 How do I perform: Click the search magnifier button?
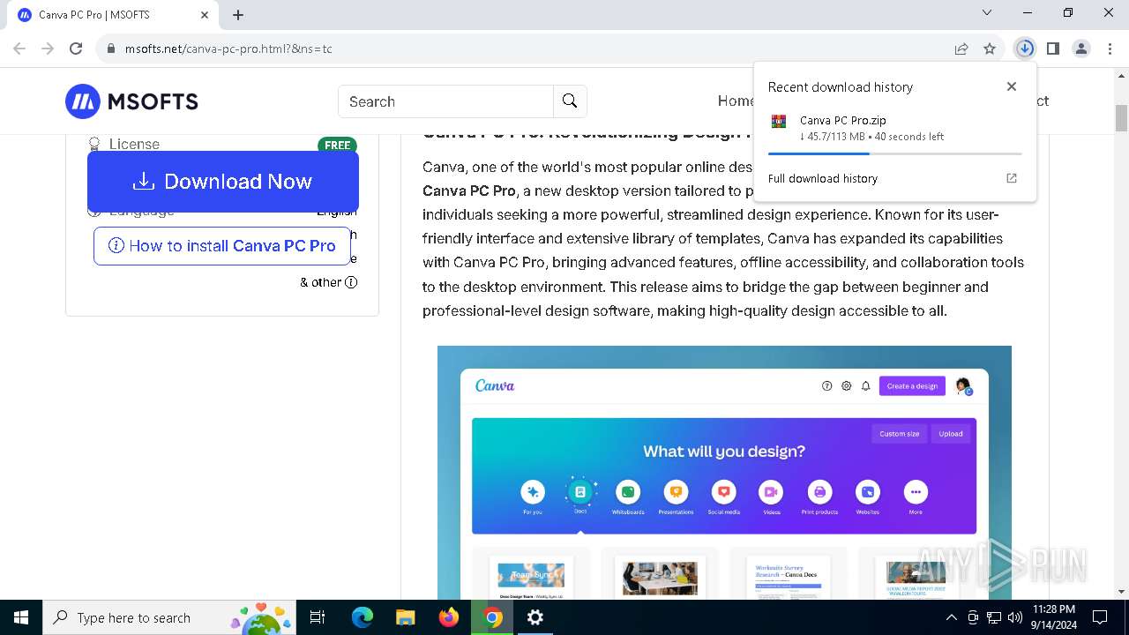coord(570,101)
